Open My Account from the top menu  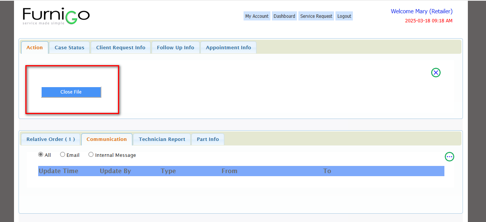tap(257, 16)
